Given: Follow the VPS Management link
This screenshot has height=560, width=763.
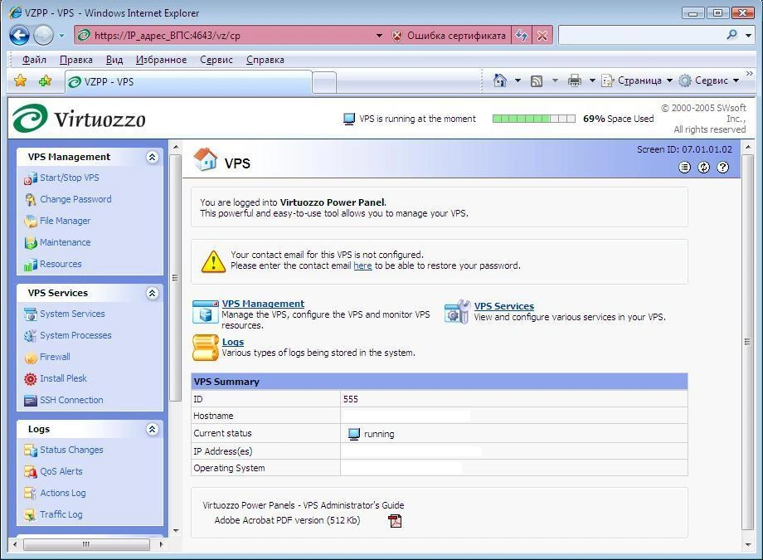Looking at the screenshot, I should point(263,304).
